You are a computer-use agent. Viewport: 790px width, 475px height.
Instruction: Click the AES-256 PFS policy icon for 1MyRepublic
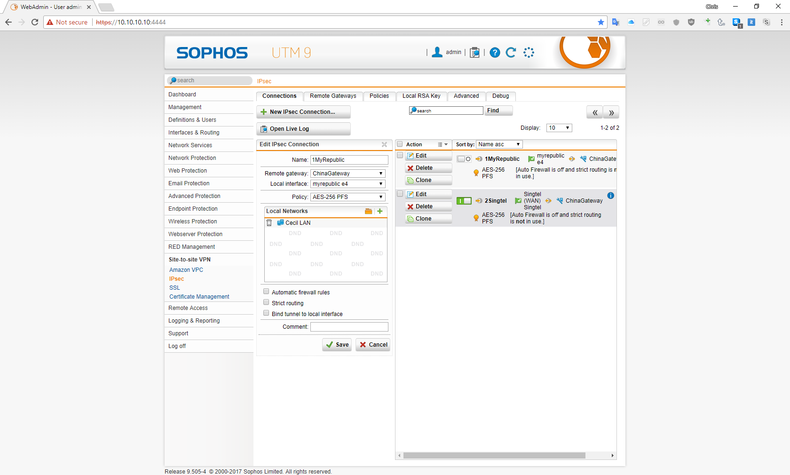(x=476, y=173)
